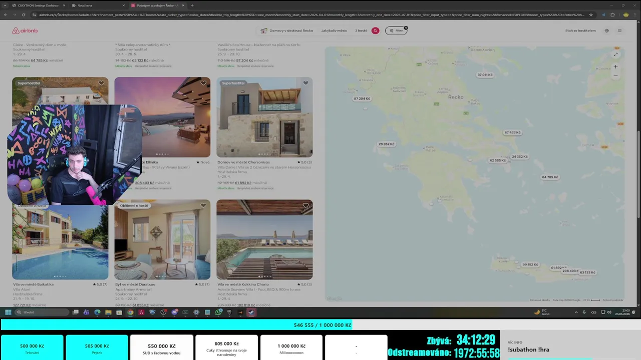The height and width of the screenshot is (360, 641).
Task: Open the Chersonisos stone house photo
Action: click(x=264, y=117)
